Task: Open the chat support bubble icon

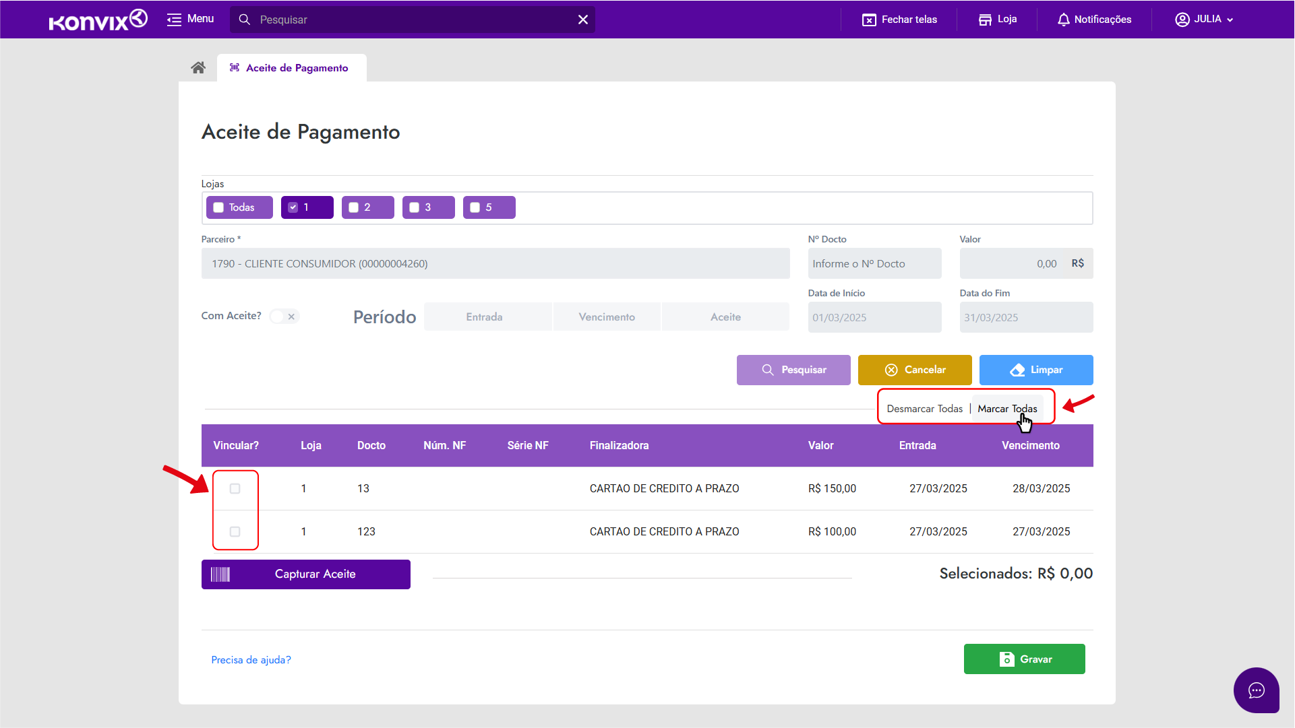Action: click(1256, 690)
